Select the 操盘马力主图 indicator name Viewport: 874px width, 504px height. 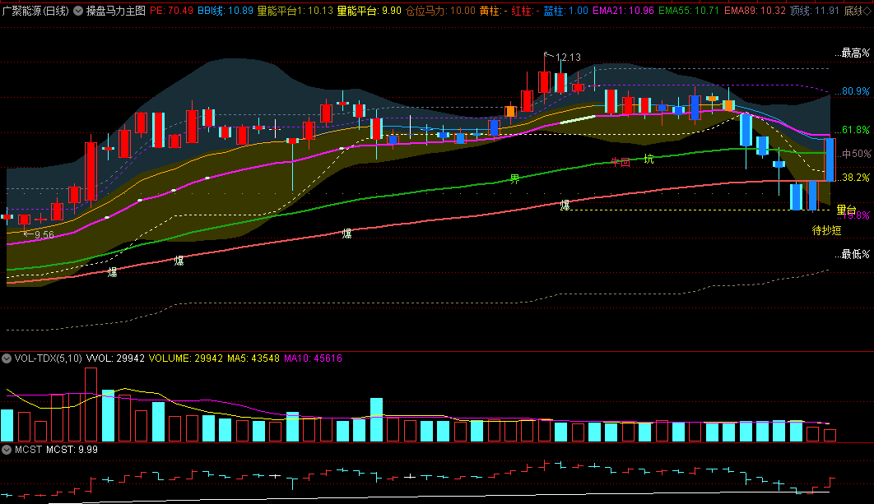click(116, 11)
